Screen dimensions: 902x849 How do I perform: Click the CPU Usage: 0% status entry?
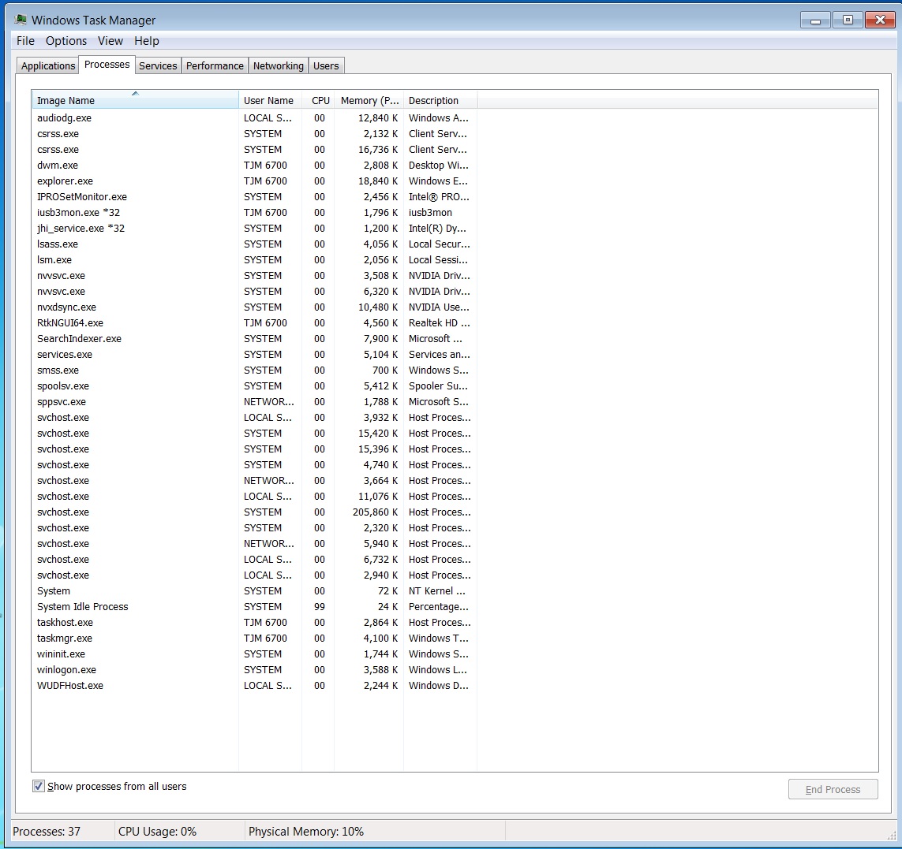157,832
